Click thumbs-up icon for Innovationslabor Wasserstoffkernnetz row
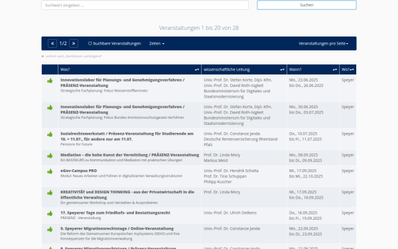 point(50,81)
